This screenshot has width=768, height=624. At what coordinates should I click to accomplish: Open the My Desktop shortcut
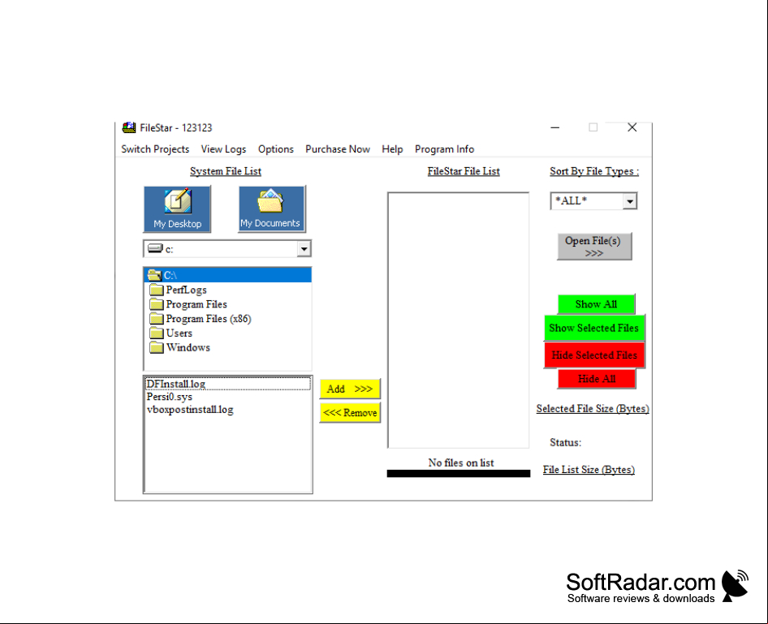pos(177,209)
